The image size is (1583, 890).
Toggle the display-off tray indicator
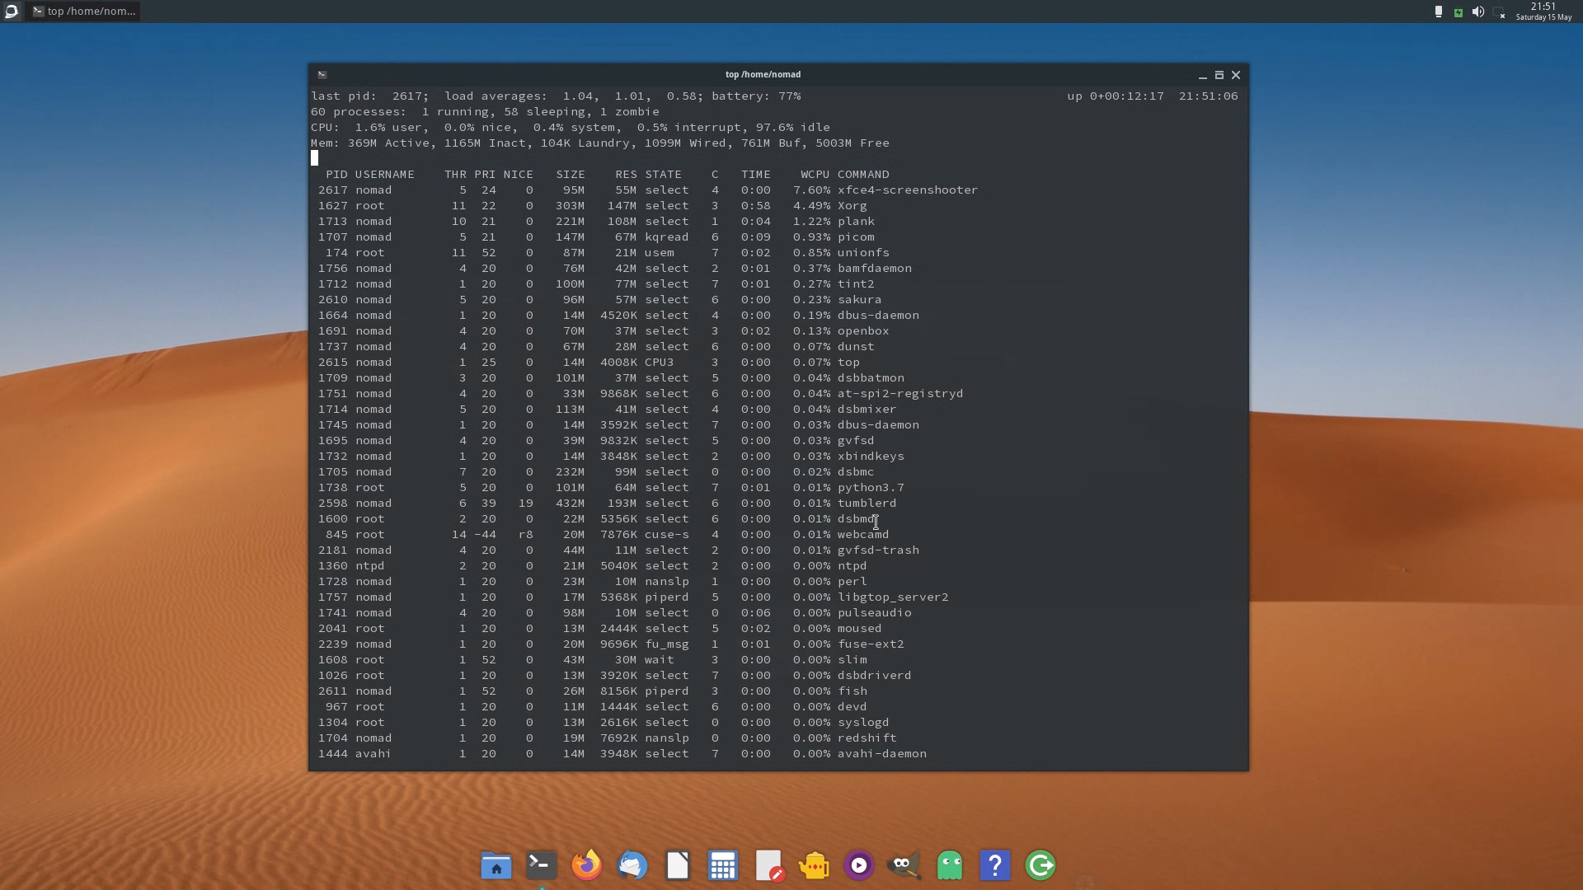click(1501, 12)
